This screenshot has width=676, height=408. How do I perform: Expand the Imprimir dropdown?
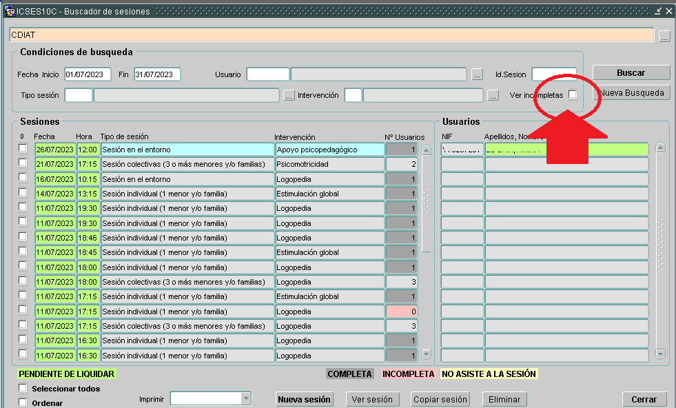tap(246, 398)
